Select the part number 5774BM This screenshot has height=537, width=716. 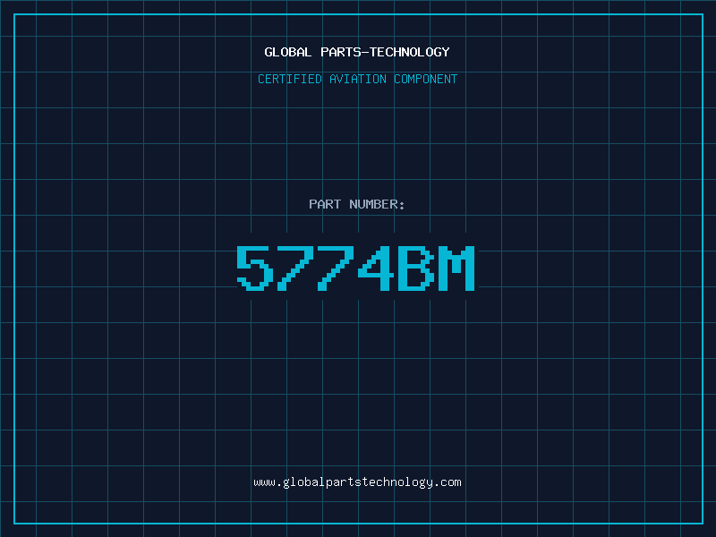pos(355,268)
